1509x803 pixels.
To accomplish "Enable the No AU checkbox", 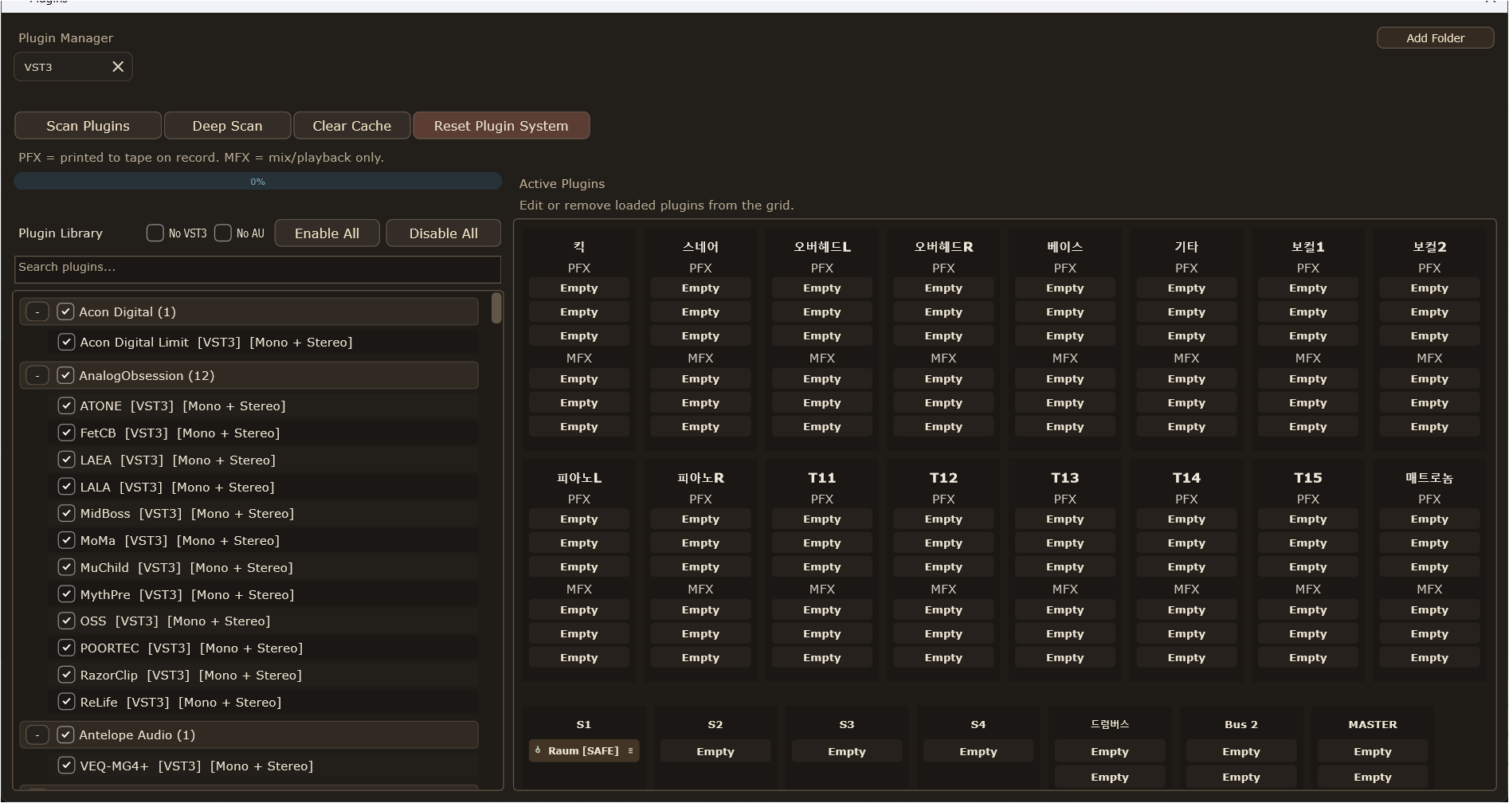I will point(223,233).
